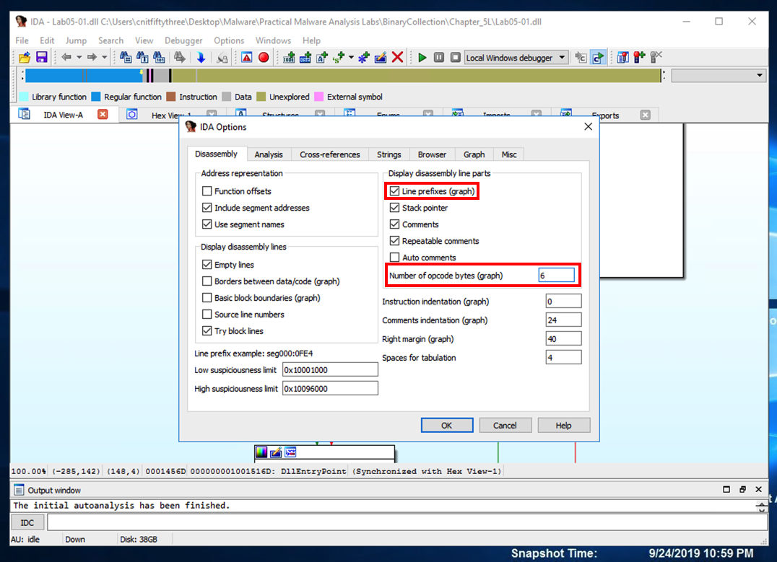Enable the Auto comments checkbox
The width and height of the screenshot is (777, 562).
pyautogui.click(x=394, y=258)
